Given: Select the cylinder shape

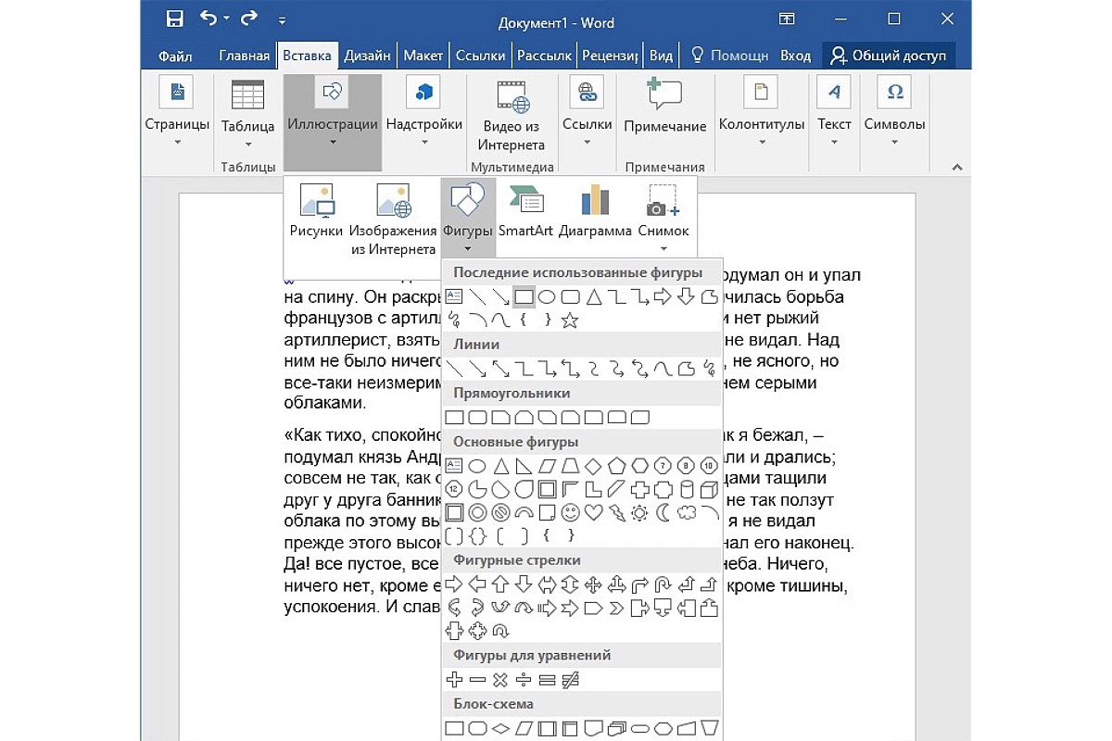Looking at the screenshot, I should 687,489.
